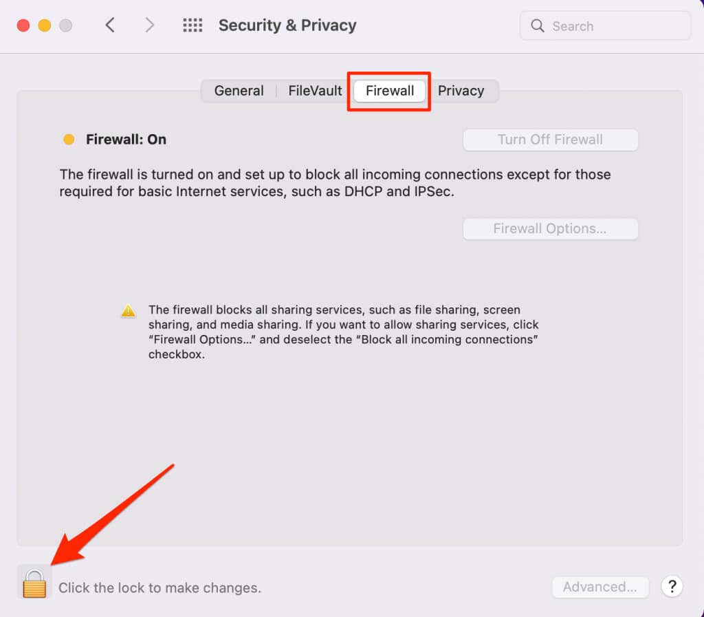Switch to the FileVault tab
This screenshot has width=704, height=617.
315,91
